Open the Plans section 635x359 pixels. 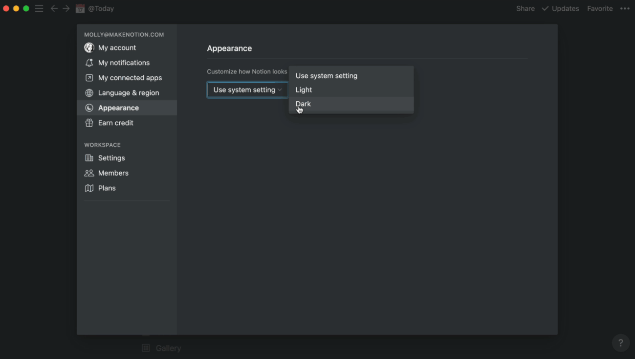127,188
